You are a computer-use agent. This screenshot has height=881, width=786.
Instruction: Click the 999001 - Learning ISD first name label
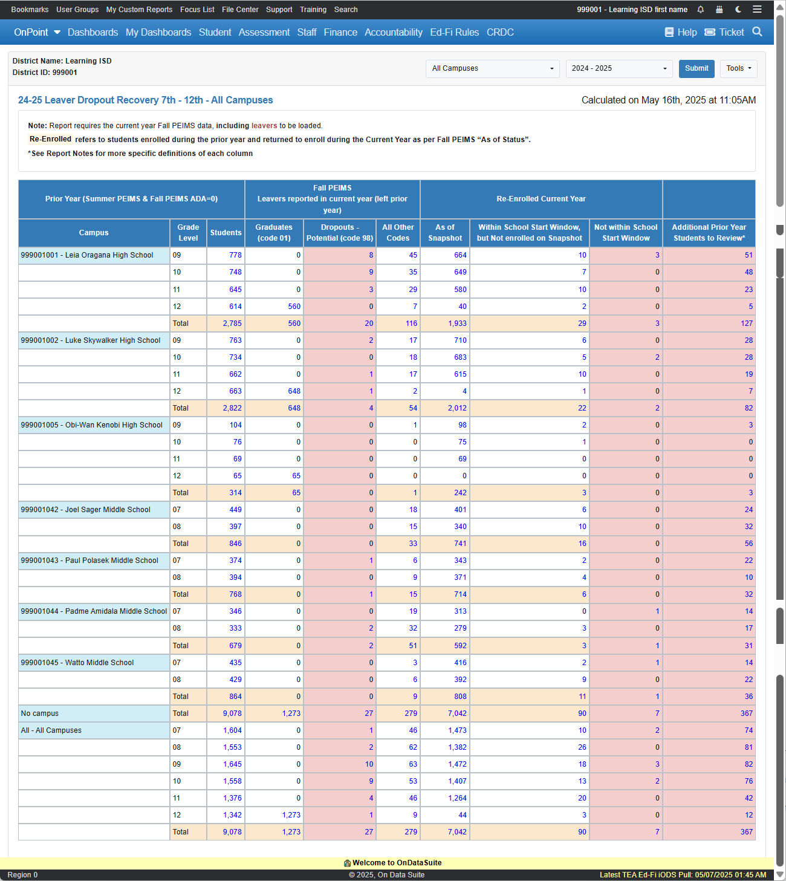(632, 10)
